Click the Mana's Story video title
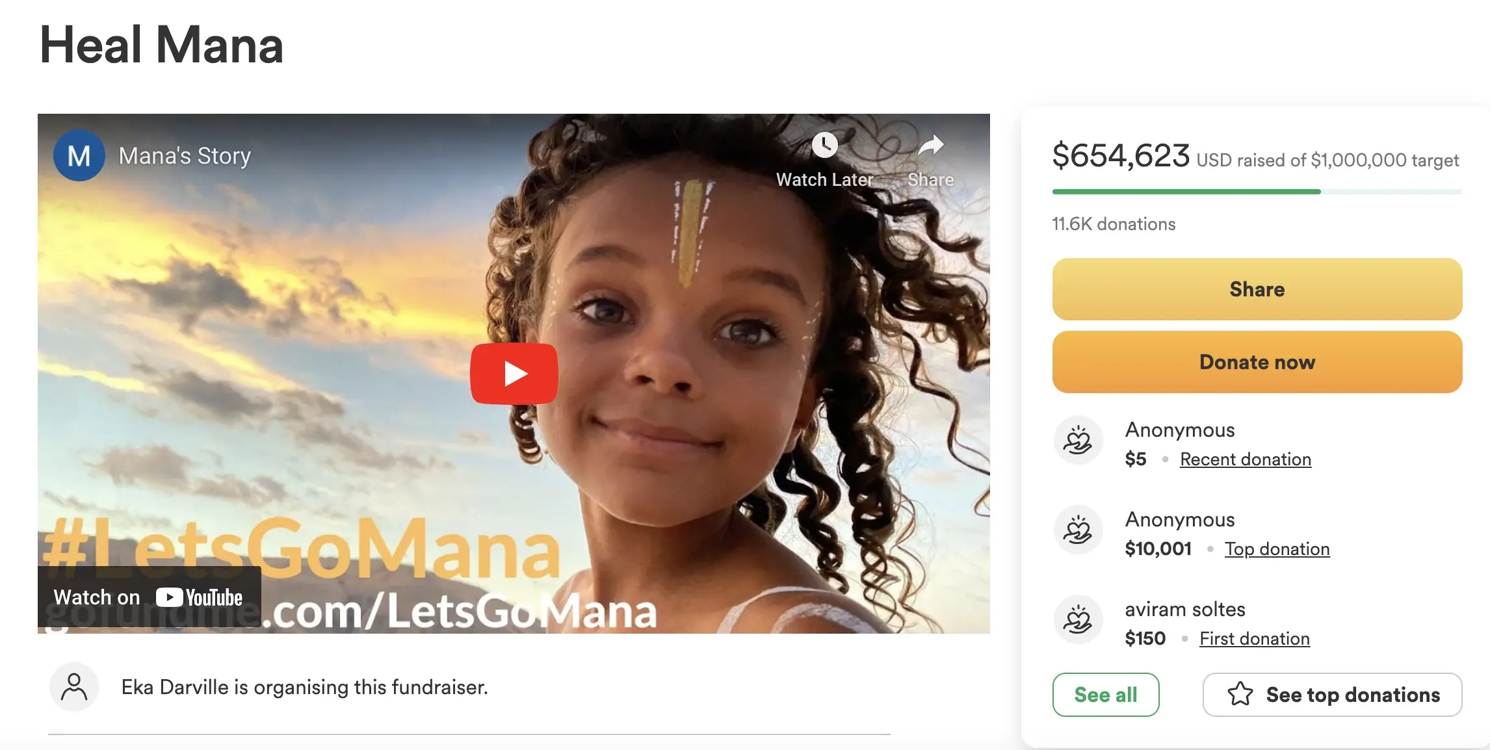This screenshot has height=750, width=1490. click(185, 156)
